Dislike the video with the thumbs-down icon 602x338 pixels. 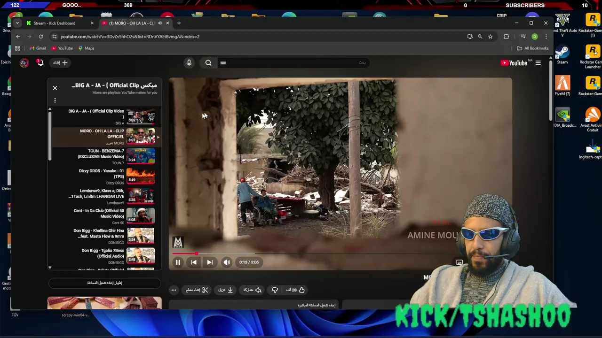click(x=275, y=290)
